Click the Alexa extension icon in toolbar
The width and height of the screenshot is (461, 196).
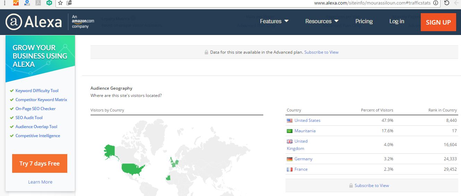tap(27, 3)
